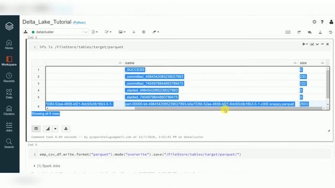This screenshot has height=188, width=335.
Task: Open the notebook File menu dropdown
Action: pyautogui.click(x=94, y=32)
